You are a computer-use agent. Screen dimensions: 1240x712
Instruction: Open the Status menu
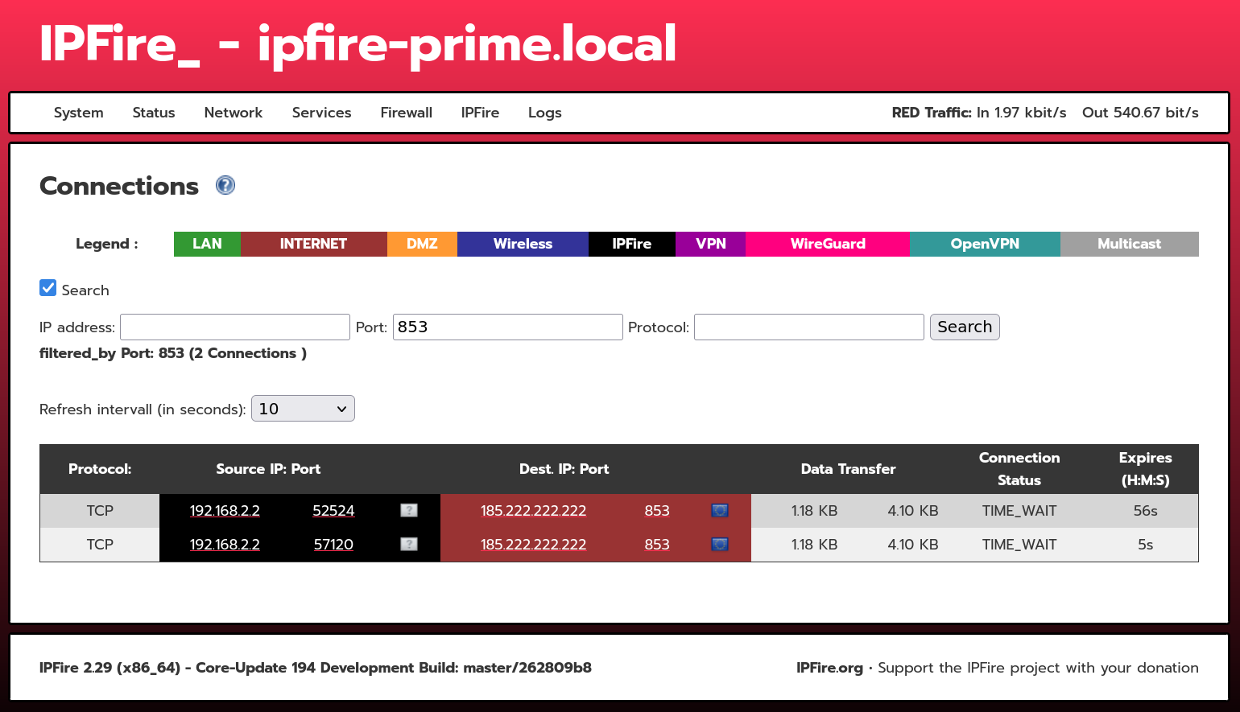(x=154, y=113)
